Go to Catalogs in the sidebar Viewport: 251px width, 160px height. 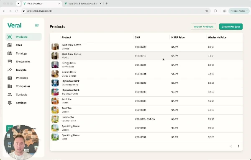click(23, 53)
